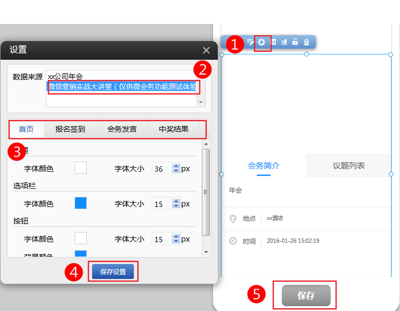Image resolution: width=400 pixels, height=311 pixels.
Task: Click the bar chart align icon in toolbar
Action: (x=284, y=42)
